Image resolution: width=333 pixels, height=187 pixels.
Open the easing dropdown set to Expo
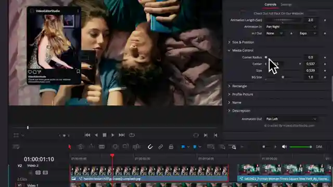coord(308,33)
